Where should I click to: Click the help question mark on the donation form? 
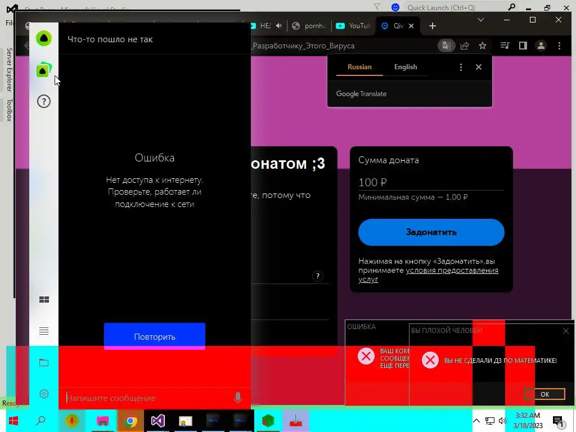pyautogui.click(x=317, y=276)
